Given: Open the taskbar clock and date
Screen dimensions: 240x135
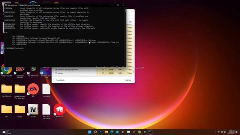Looking at the screenshot, I should [231, 132].
